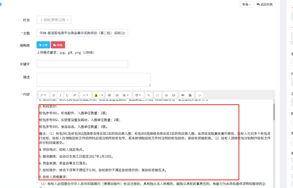Open the font size 14 dropdown
Screen dimensions: 293x188
click(x=85, y=95)
